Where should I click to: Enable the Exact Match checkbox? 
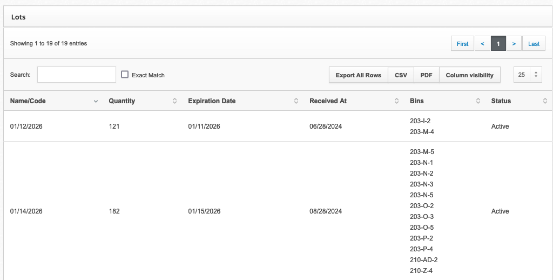point(125,75)
